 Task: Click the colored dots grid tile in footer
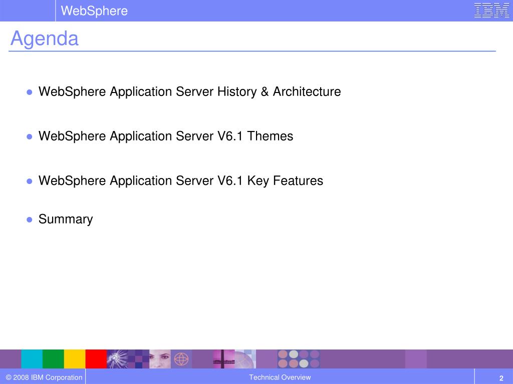tap(299, 358)
